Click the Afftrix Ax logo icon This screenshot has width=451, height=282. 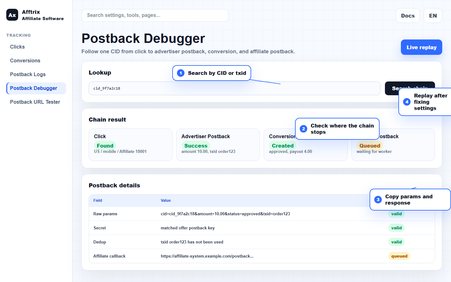(12, 15)
